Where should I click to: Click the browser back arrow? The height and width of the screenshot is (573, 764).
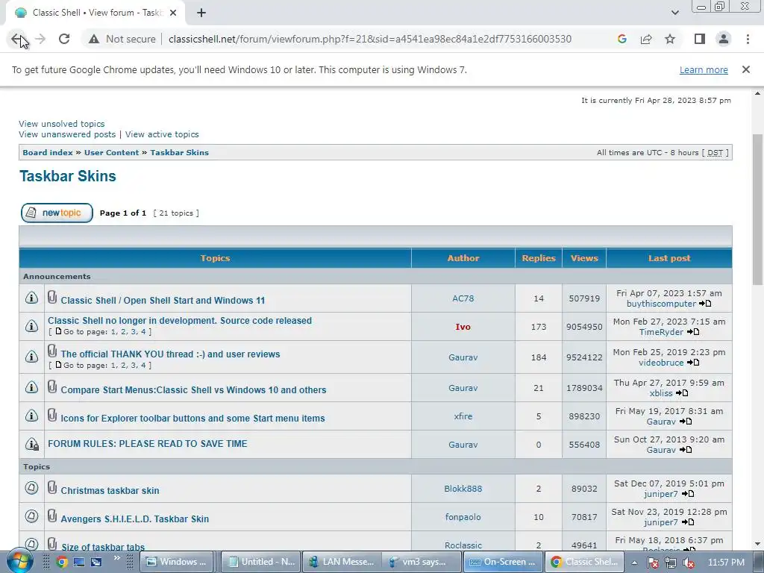click(x=16, y=39)
